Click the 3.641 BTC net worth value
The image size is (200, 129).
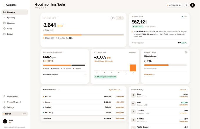(53, 25)
